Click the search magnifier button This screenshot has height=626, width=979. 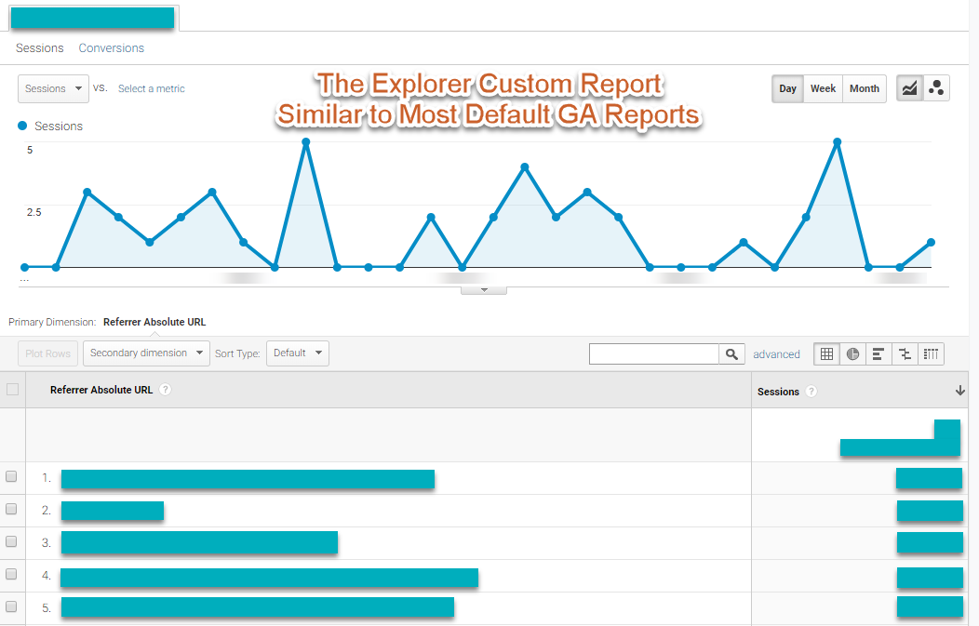tap(732, 354)
